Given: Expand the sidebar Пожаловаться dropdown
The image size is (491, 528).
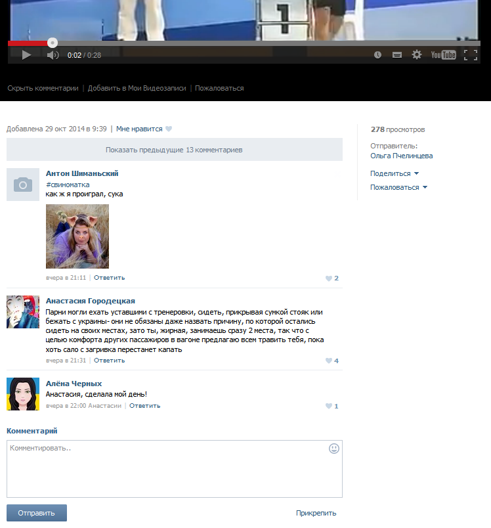Looking at the screenshot, I should click(x=399, y=187).
